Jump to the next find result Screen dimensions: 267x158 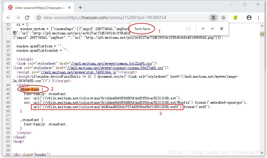pos(212,29)
